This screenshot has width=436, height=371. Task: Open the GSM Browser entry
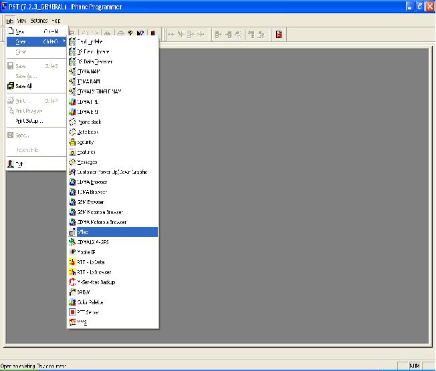pyautogui.click(x=113, y=202)
